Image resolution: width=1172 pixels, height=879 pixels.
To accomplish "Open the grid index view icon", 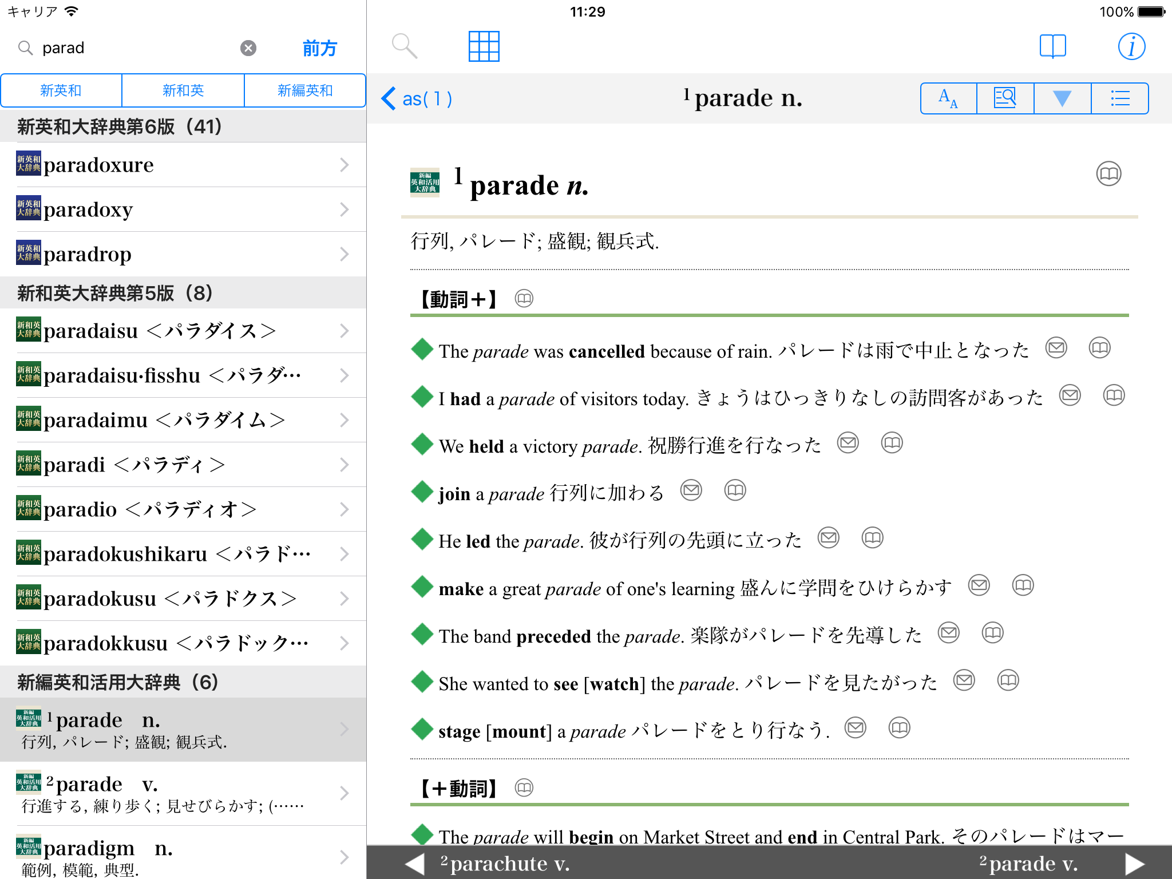I will coord(484,46).
